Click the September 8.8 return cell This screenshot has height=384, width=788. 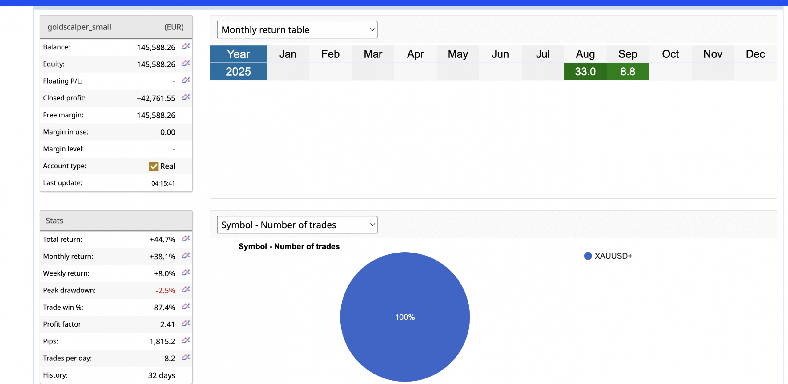(627, 72)
